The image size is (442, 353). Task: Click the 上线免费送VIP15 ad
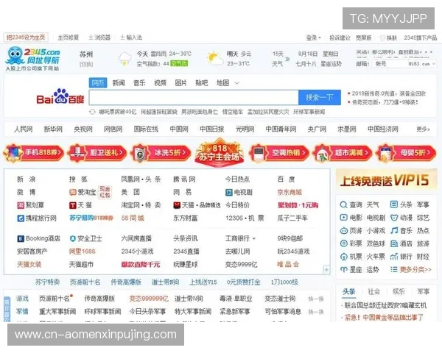(386, 181)
